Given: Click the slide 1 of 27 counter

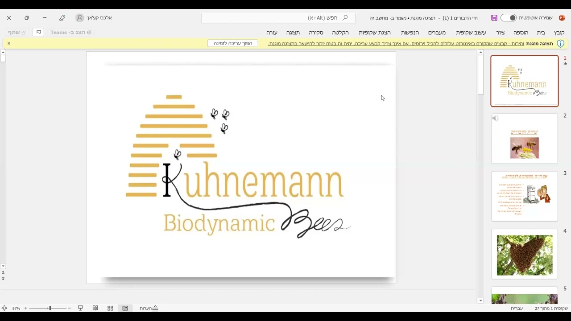Looking at the screenshot, I should pyautogui.click(x=551, y=308).
